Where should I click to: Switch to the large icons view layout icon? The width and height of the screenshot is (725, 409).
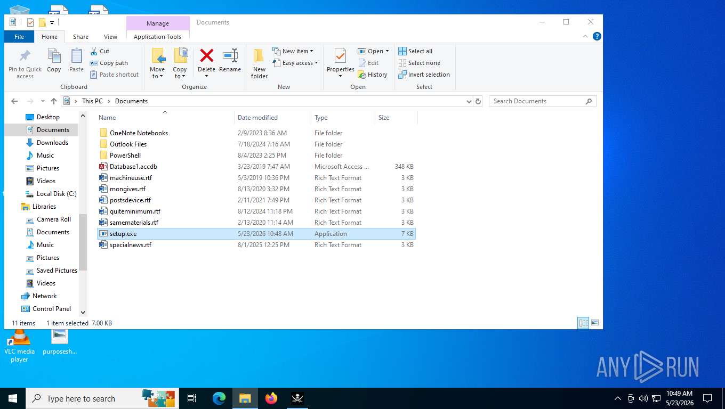point(595,323)
